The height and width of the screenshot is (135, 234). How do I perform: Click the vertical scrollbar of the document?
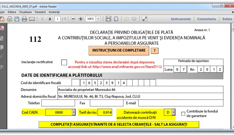pyautogui.click(x=233, y=76)
